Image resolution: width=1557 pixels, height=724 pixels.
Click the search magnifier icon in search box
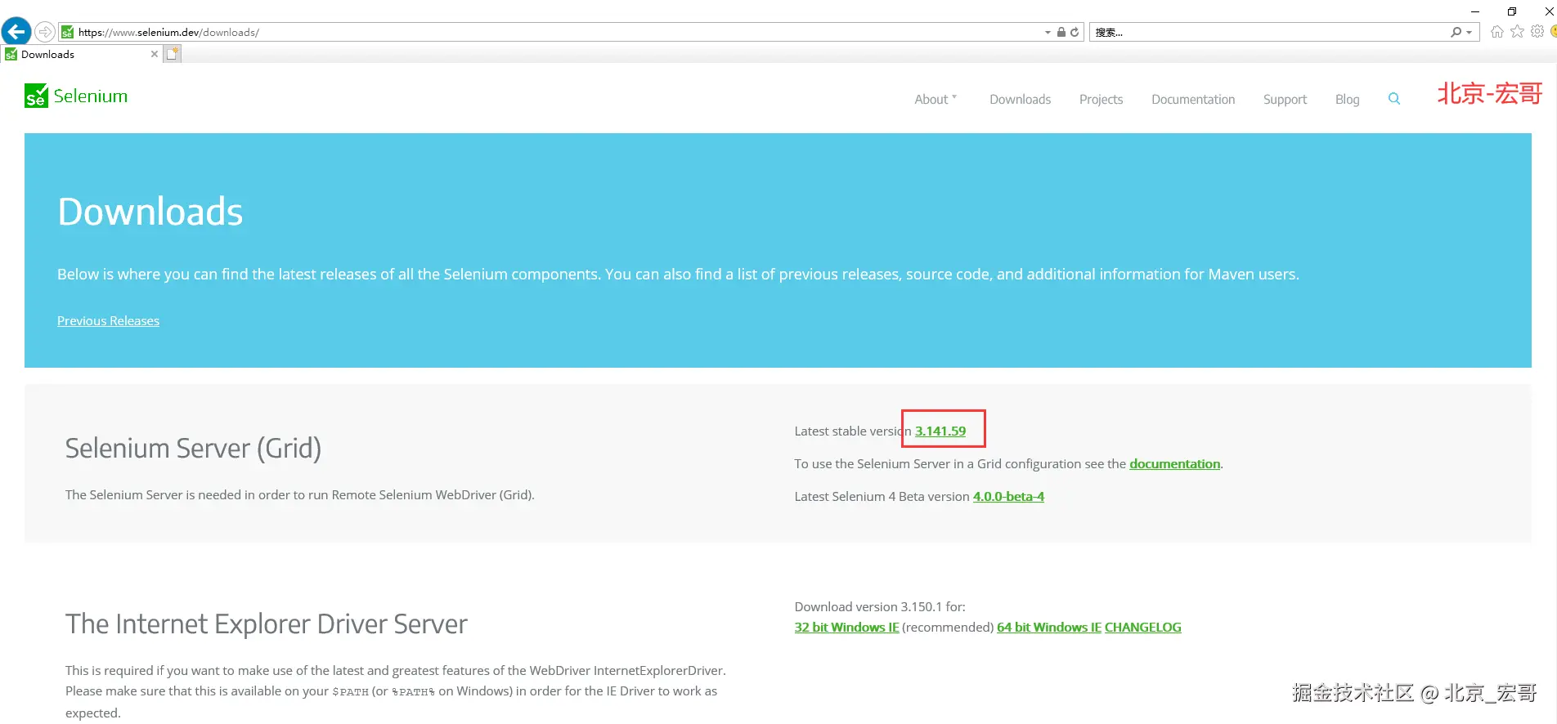[x=1456, y=32]
